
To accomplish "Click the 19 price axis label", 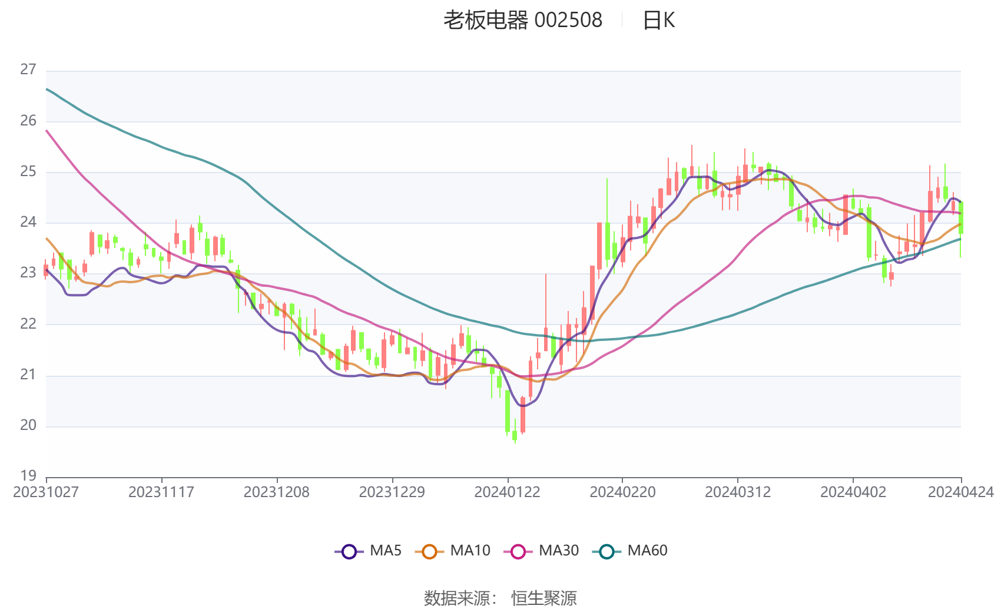I will 28,475.
